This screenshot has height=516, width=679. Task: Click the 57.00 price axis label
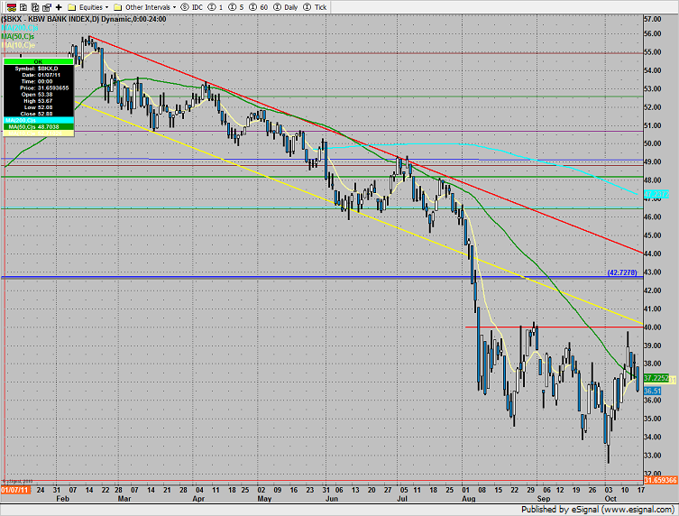[x=653, y=19]
